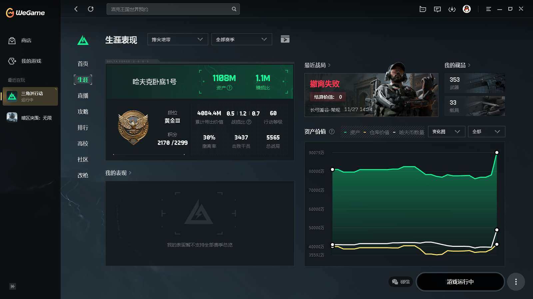
Task: Toggle the 资产 chart legend series
Action: [x=352, y=132]
